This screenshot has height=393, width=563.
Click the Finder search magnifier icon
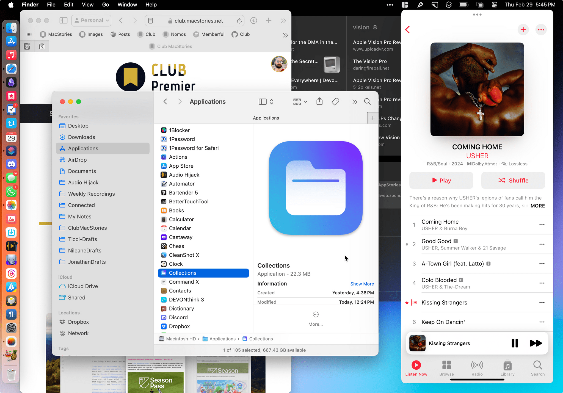(x=367, y=102)
